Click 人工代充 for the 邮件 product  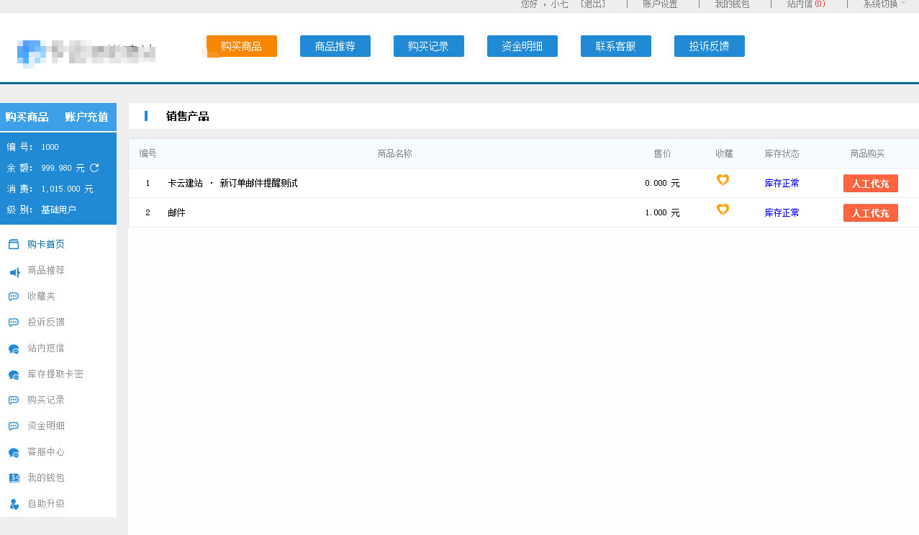(870, 212)
